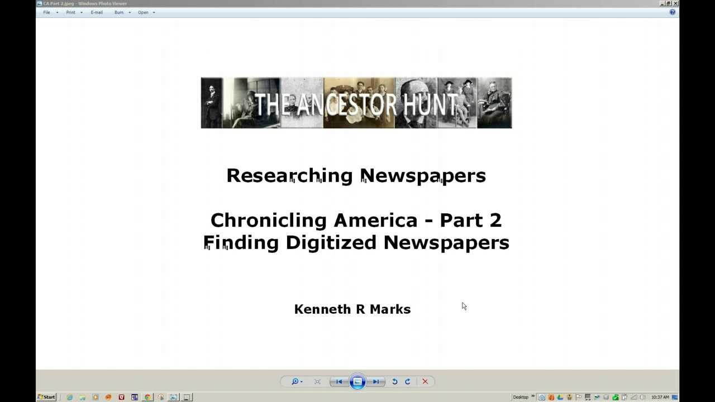Launch Internet Explorer from quick launch

point(69,397)
